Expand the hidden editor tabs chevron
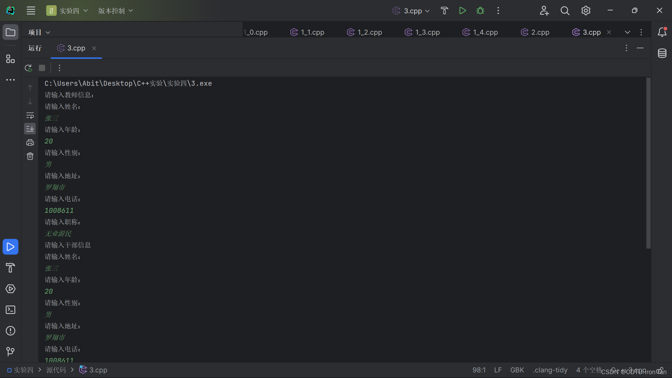Screen dimensions: 672x378 [x=627, y=32]
